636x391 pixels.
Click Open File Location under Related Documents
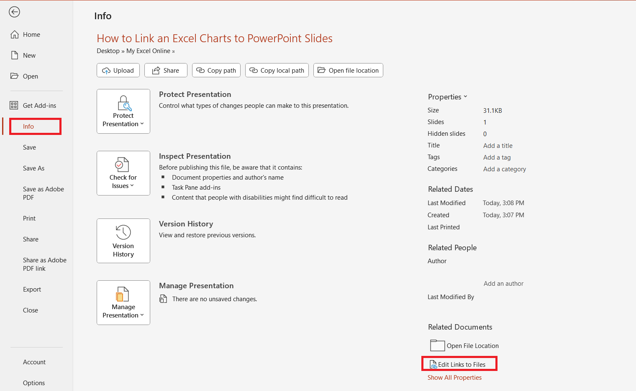[x=464, y=345]
